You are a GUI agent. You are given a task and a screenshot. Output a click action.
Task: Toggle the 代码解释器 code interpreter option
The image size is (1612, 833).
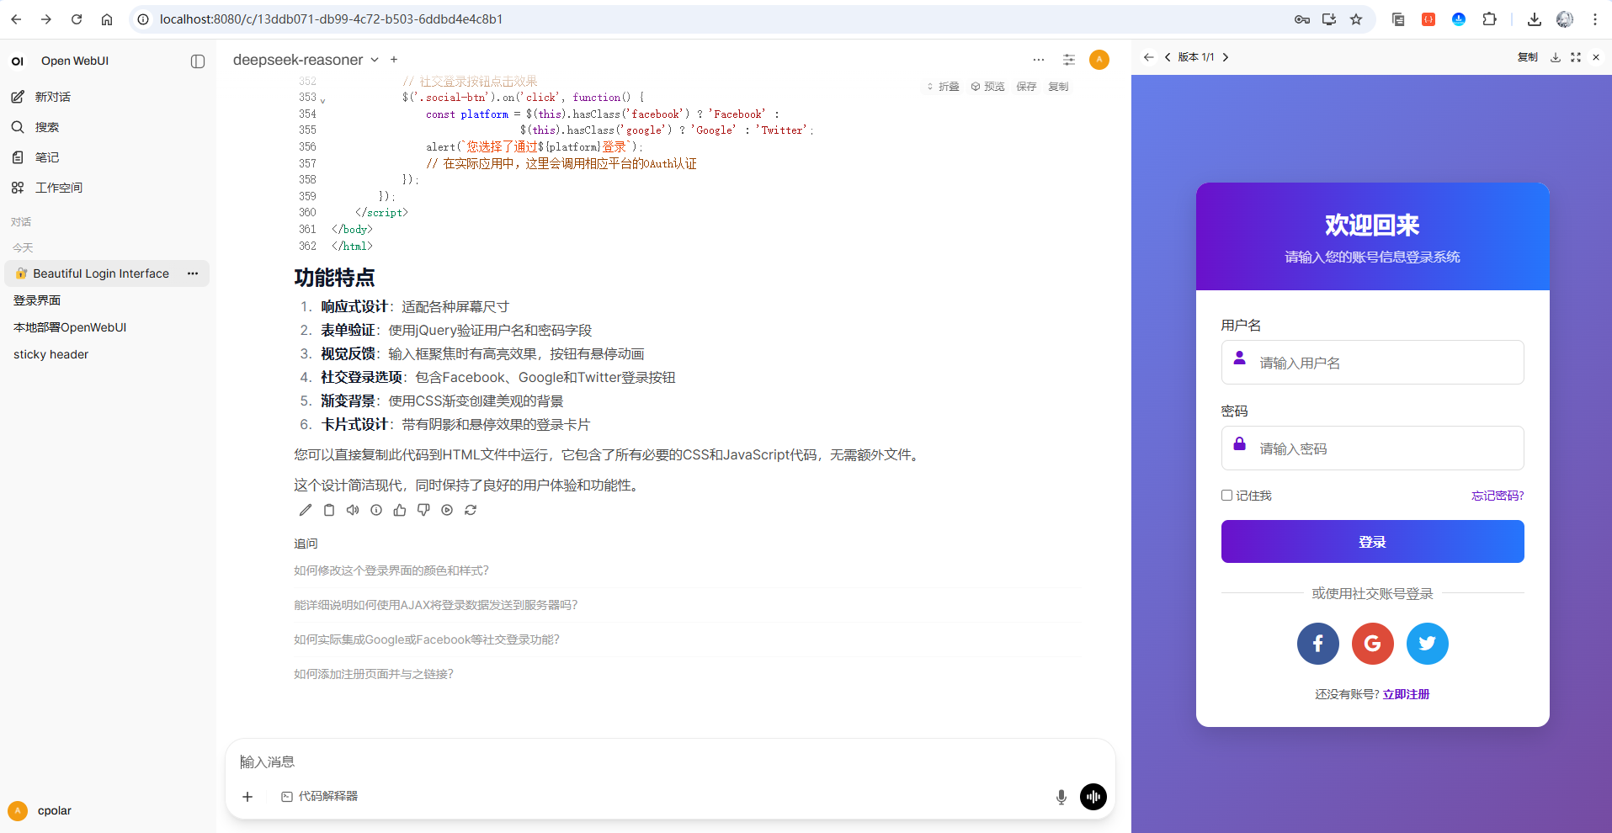(x=320, y=796)
